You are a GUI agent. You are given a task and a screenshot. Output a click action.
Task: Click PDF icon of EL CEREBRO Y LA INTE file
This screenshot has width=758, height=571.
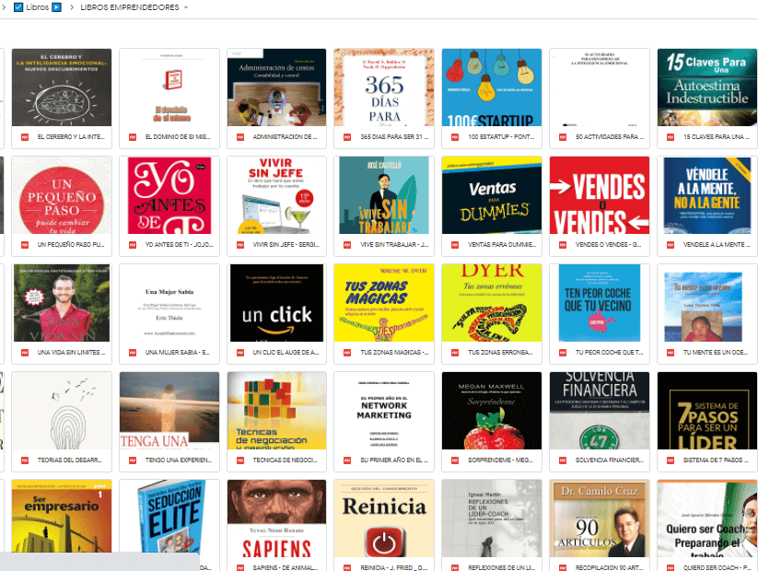(x=25, y=137)
